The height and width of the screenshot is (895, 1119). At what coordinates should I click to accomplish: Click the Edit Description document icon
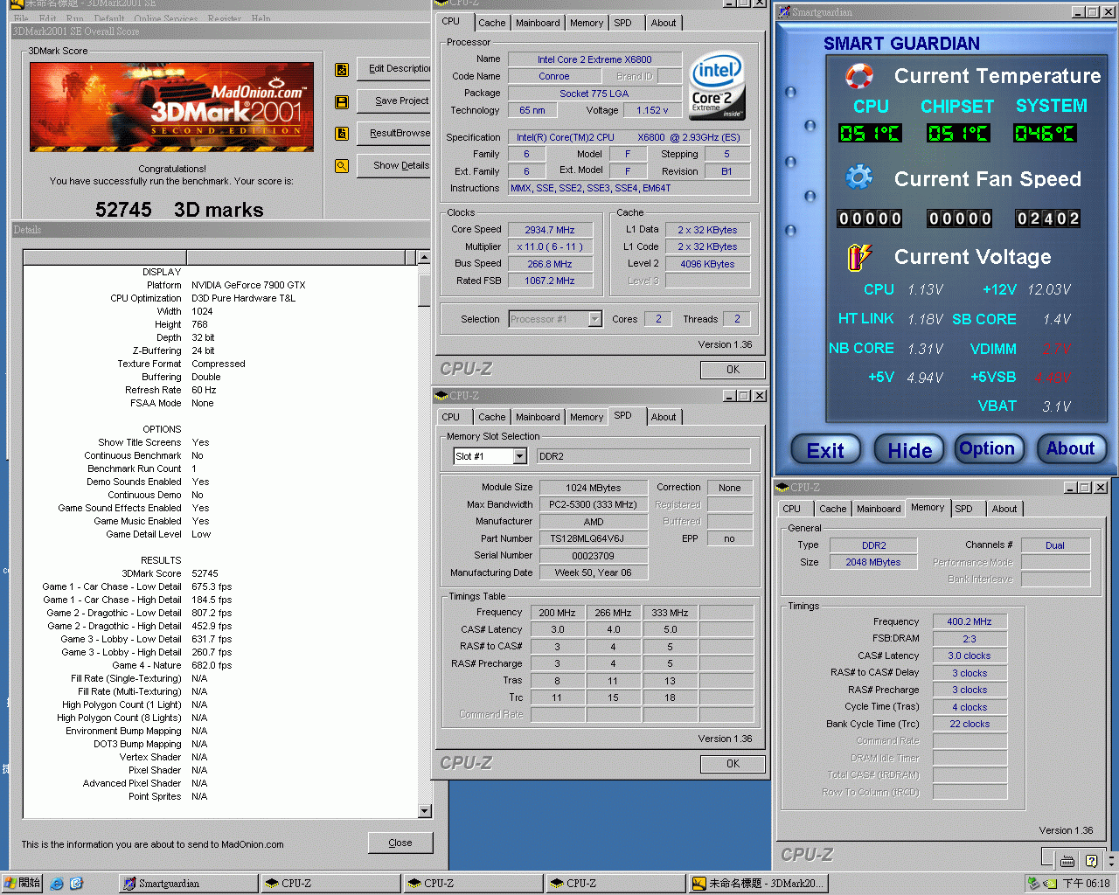point(342,69)
